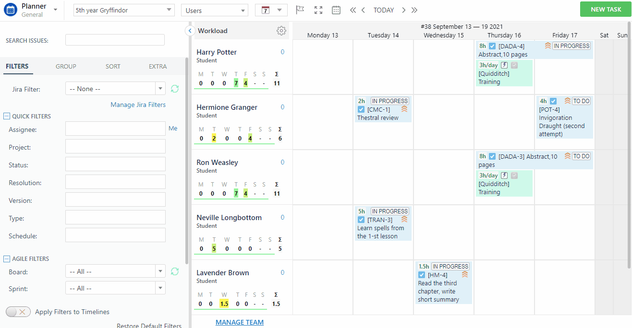Click priority icon on CMC-1 task
Image resolution: width=632 pixels, height=328 pixels.
click(404, 109)
